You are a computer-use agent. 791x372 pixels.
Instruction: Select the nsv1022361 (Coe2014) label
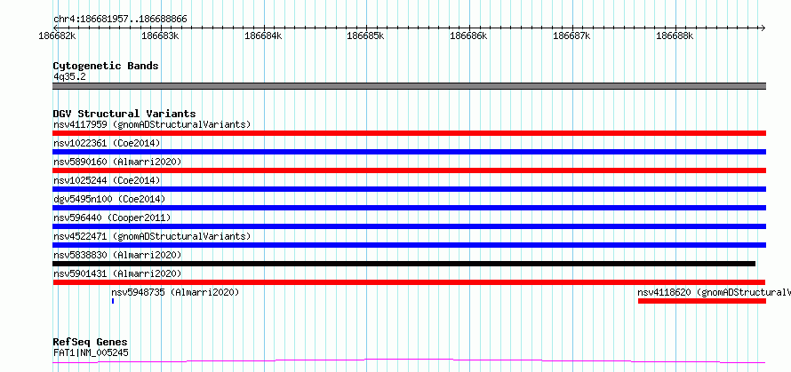[x=107, y=143]
